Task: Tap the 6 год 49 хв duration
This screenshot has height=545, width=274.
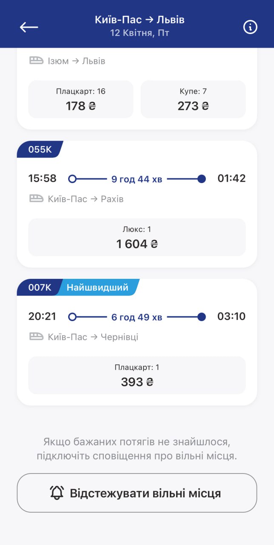Action: [137, 317]
